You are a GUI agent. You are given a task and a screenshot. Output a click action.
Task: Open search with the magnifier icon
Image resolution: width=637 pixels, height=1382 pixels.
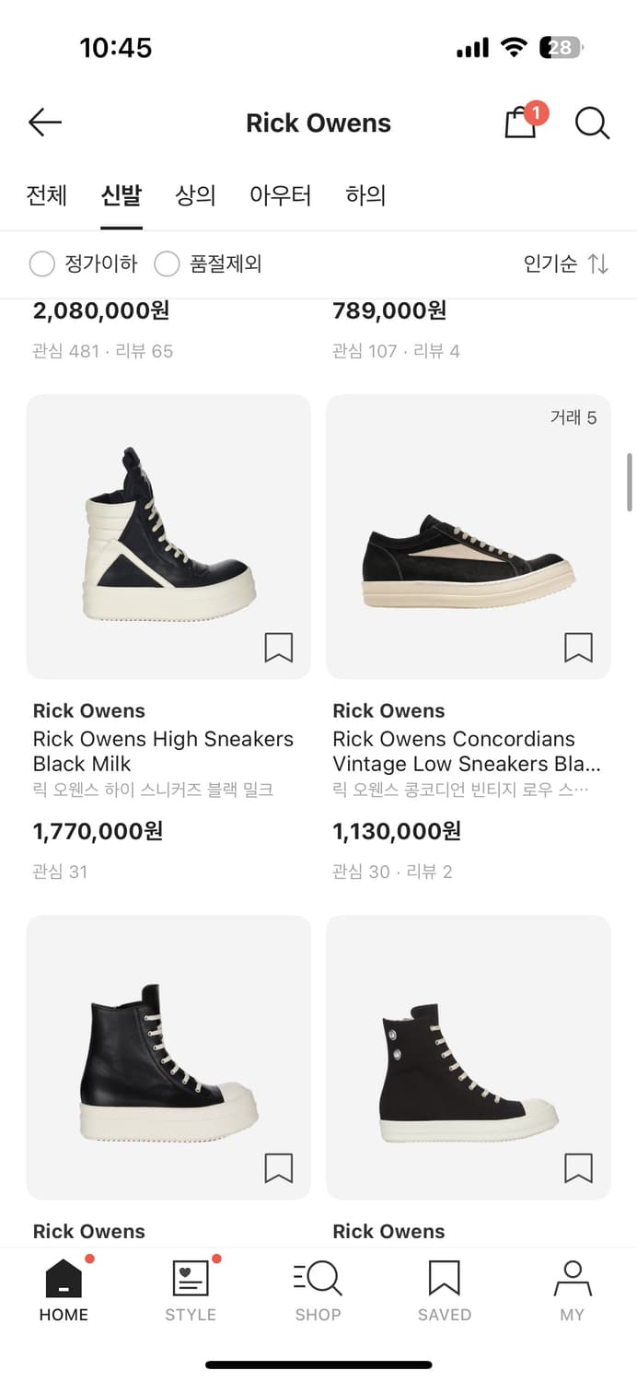pos(593,123)
